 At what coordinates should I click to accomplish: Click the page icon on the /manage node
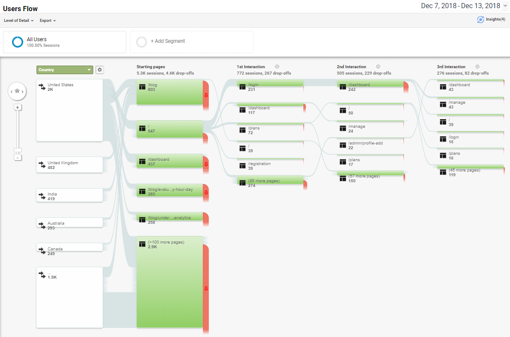click(342, 128)
